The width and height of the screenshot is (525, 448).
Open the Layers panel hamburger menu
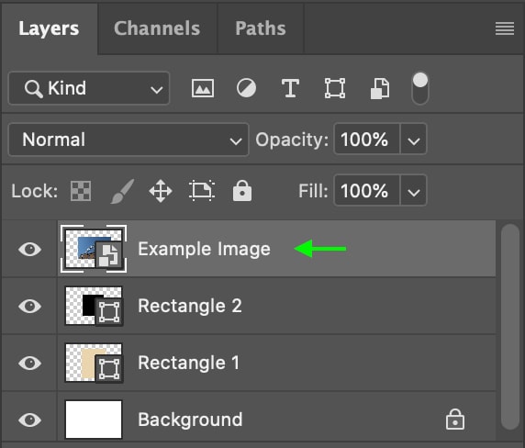(505, 28)
